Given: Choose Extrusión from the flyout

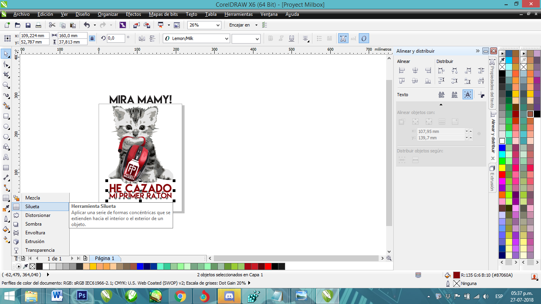Looking at the screenshot, I should pyautogui.click(x=40, y=241).
